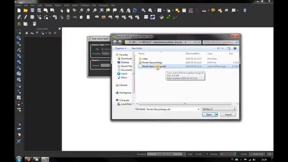Click the Back arrow in file dialog

point(115,42)
